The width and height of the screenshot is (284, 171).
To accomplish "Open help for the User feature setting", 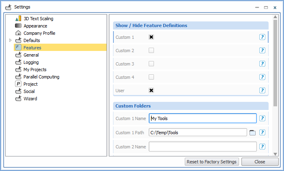I will (262, 90).
